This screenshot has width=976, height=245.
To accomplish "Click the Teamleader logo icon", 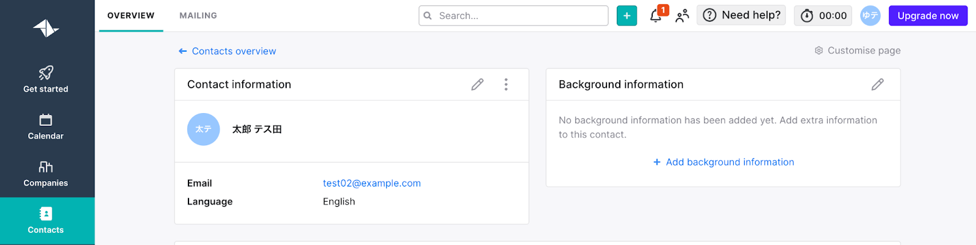I will pyautogui.click(x=46, y=28).
